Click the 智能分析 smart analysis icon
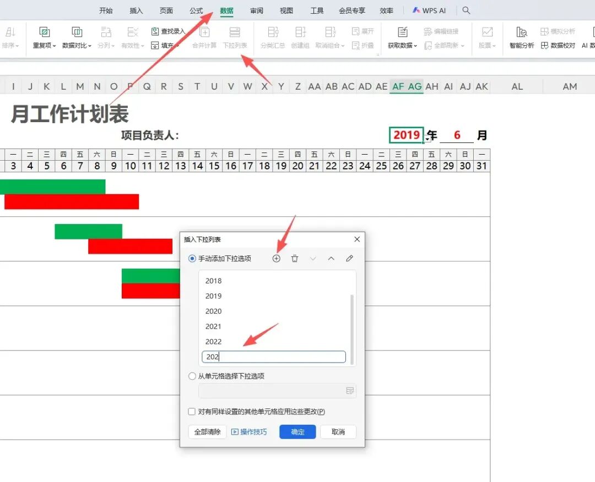This screenshot has height=482, width=595. 521,37
